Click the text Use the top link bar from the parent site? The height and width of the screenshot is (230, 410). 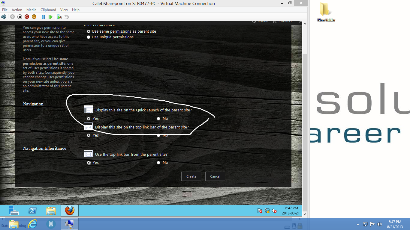click(131, 155)
